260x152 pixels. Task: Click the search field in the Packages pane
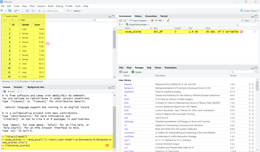(241, 72)
